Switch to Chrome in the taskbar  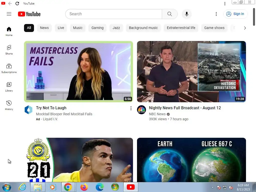[x=68, y=187]
